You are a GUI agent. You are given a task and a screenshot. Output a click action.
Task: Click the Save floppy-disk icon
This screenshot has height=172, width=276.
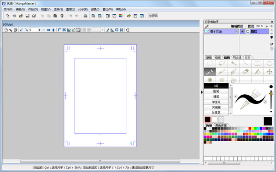point(28,16)
